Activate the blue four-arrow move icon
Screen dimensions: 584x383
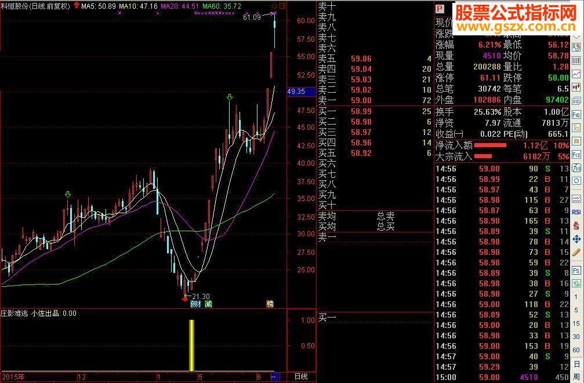(576, 239)
